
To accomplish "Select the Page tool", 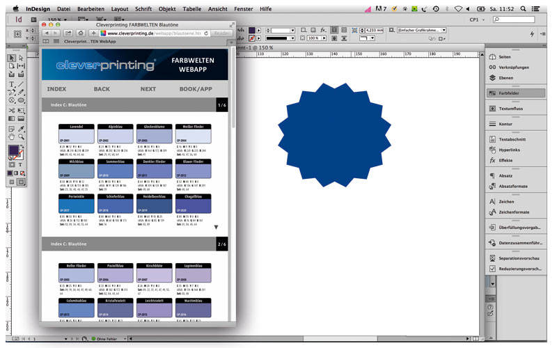I will click(12, 65).
